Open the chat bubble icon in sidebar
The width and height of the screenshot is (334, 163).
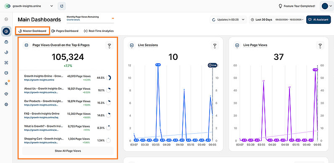(x=6, y=73)
